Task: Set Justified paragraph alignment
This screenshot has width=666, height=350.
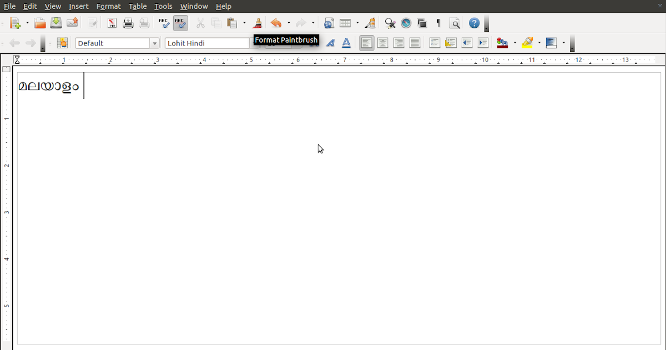Action: (415, 43)
